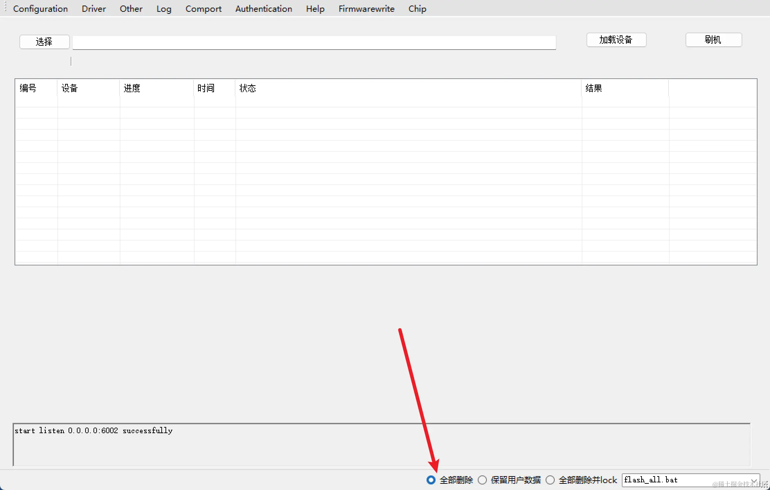Expand the flash_all.bat dropdown
Image resolution: width=770 pixels, height=490 pixels.
pos(753,480)
